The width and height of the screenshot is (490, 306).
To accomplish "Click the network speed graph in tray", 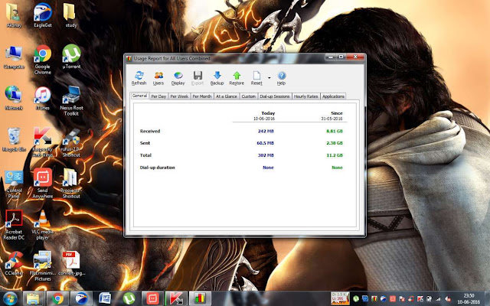I will point(340,298).
